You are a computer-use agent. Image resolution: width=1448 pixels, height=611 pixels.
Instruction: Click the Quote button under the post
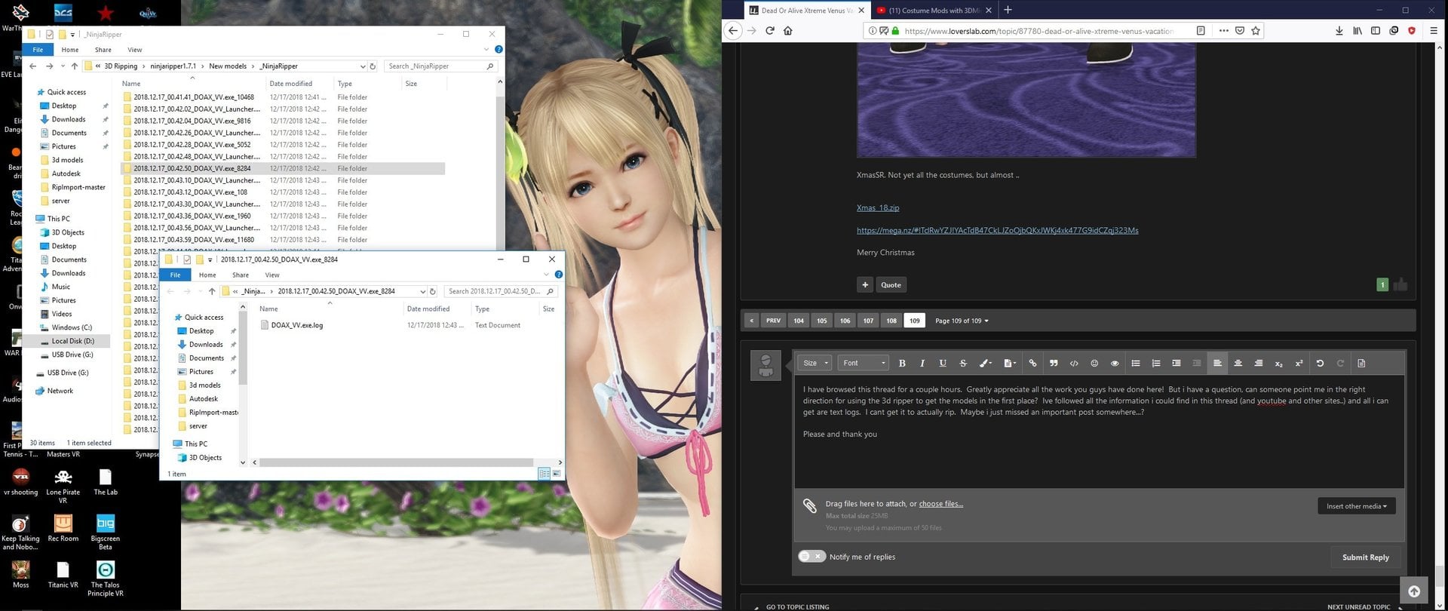point(891,285)
